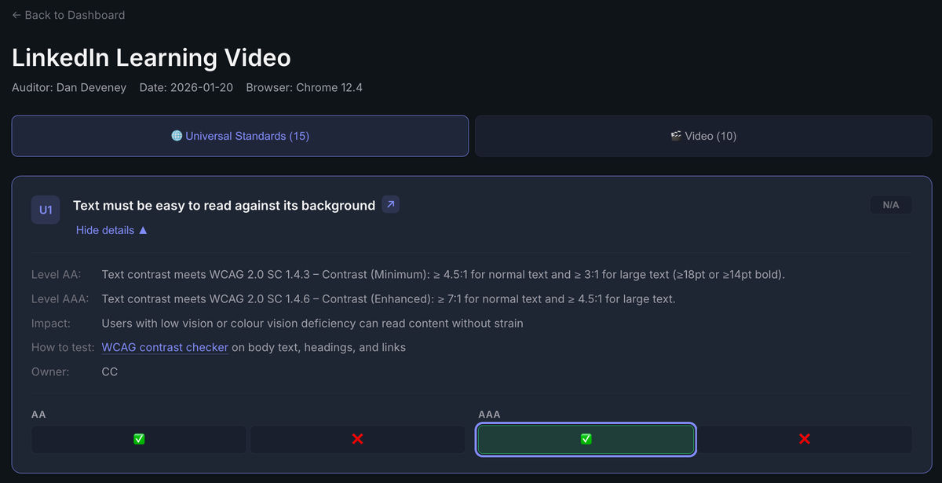Set the U1 criterion to N/A

tap(891, 205)
